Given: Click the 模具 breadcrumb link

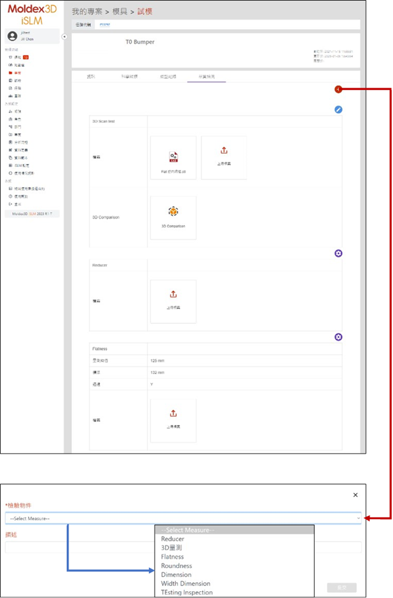Looking at the screenshot, I should [120, 12].
